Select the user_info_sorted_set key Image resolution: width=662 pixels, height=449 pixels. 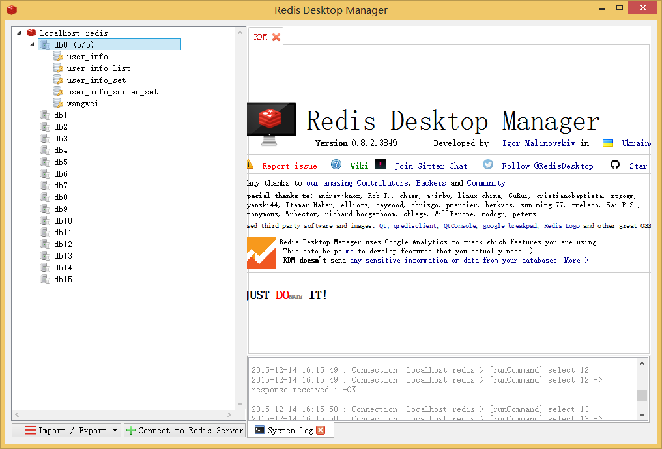point(112,92)
